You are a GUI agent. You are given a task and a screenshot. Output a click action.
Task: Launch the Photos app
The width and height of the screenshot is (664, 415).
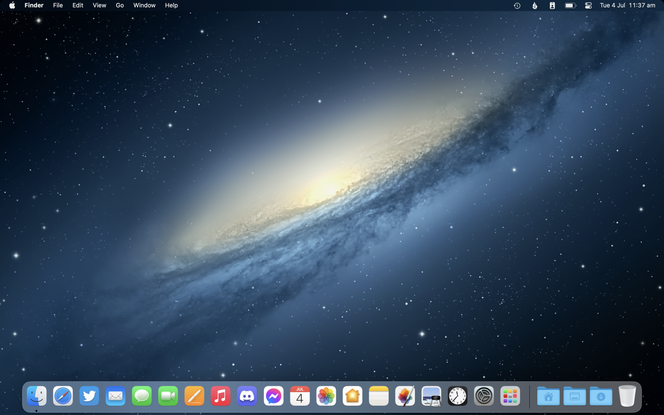coord(326,396)
